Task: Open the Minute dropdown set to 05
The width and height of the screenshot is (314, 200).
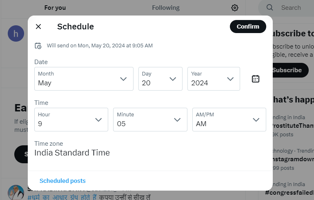Action: pos(150,120)
